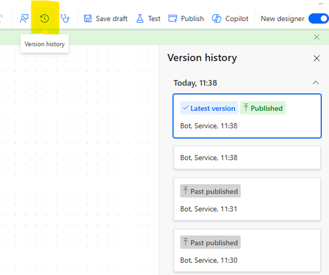Dismiss the green notification banner
329x275 pixels.
click(316, 37)
